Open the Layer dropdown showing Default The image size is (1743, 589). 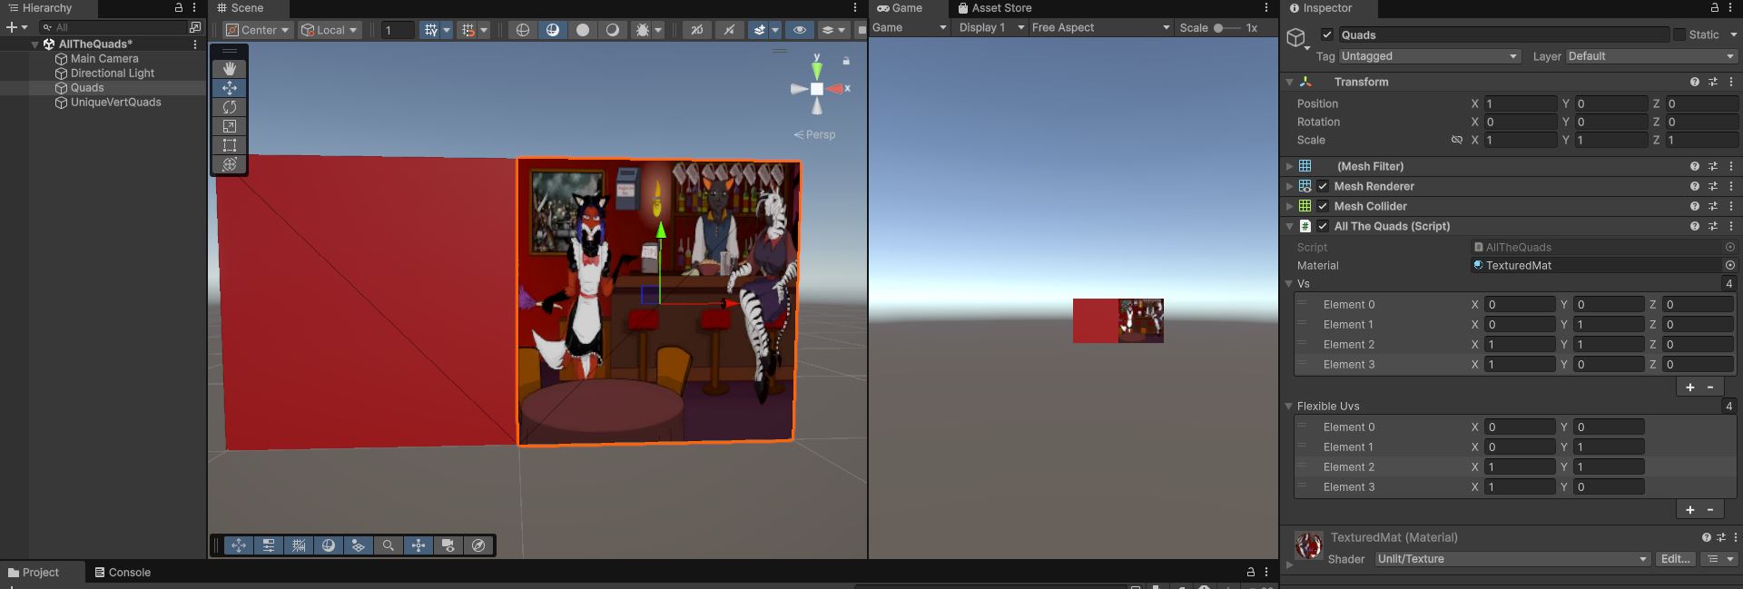pos(1650,56)
